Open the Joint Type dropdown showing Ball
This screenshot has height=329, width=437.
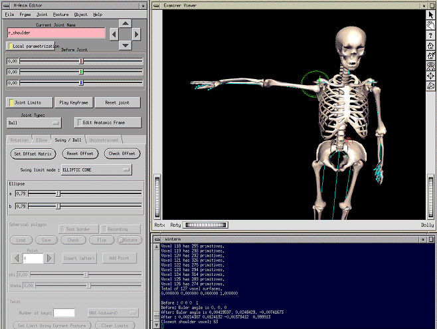tap(34, 123)
